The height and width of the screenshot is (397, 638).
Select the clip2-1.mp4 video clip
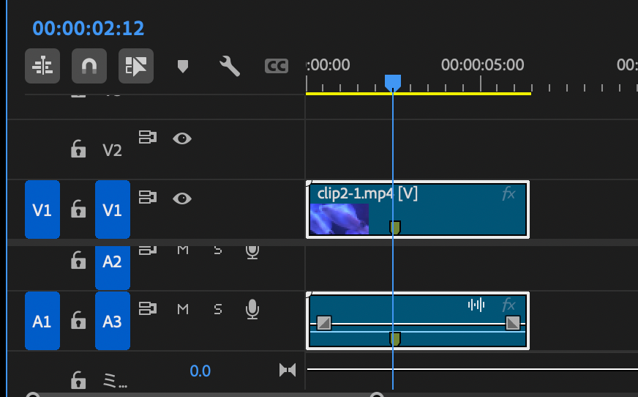[x=439, y=212]
